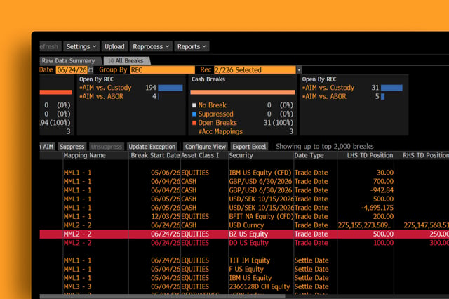Click the MML3 - 3 mapping name
Image resolution: width=449 pixels, height=299 pixels.
[77, 286]
